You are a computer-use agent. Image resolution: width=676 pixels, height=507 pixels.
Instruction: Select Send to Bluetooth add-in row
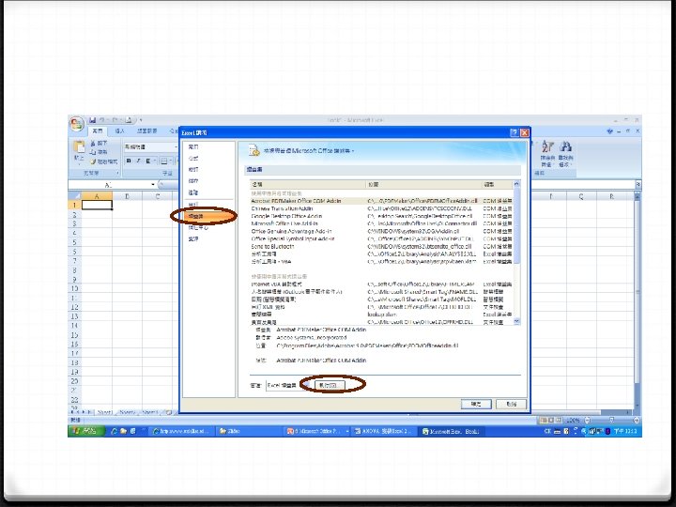(381, 247)
